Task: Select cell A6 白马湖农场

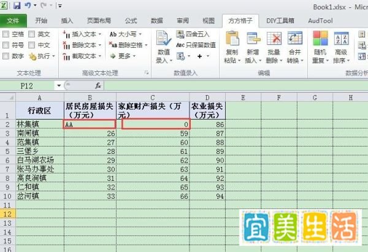Action: click(40, 160)
